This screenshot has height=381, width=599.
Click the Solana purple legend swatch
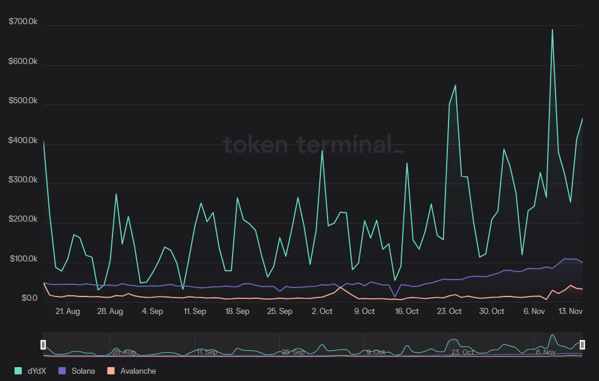62,371
